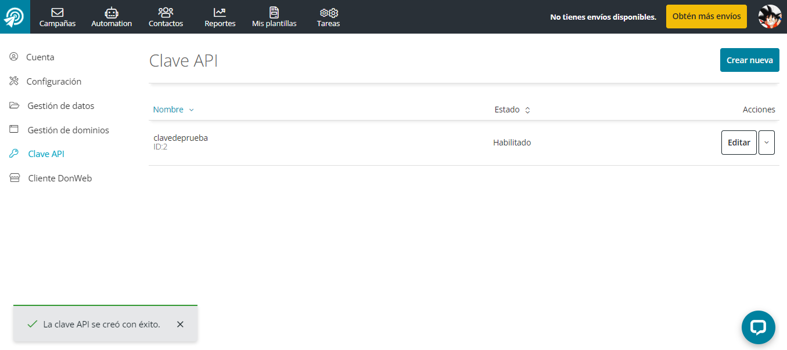Click the user avatar profile picture
This screenshot has width=787, height=350.
(x=770, y=17)
